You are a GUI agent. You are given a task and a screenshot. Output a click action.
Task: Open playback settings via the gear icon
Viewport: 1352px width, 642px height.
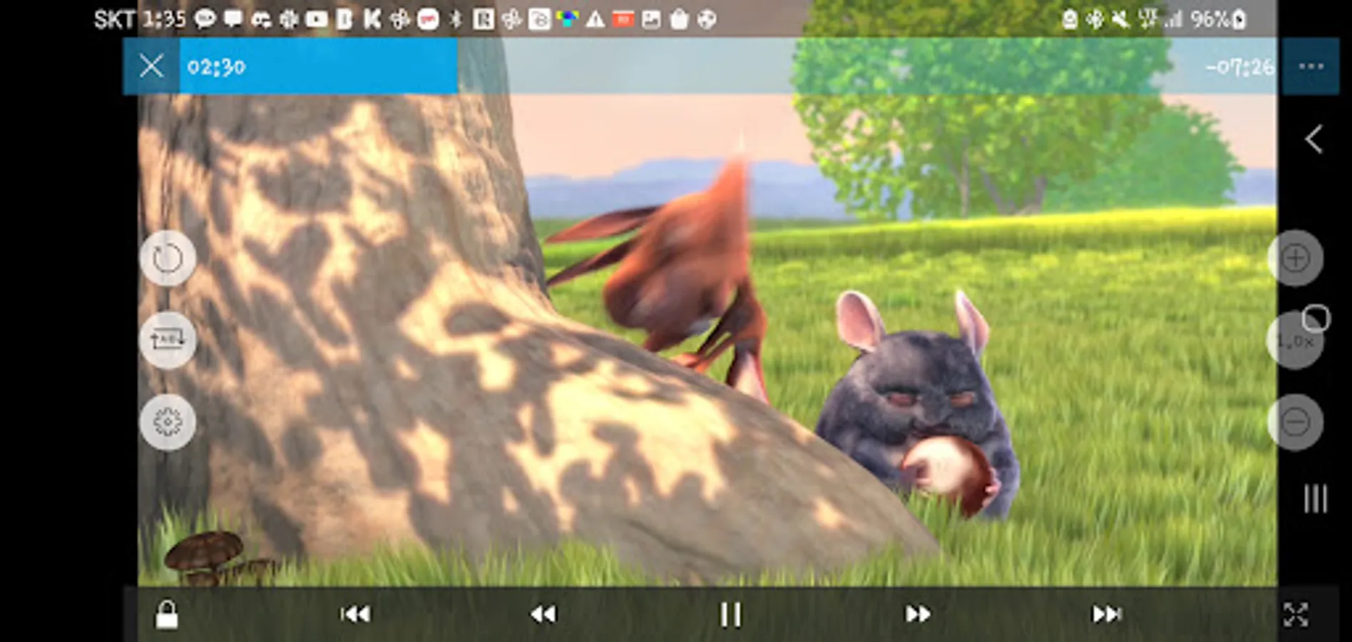point(168,422)
